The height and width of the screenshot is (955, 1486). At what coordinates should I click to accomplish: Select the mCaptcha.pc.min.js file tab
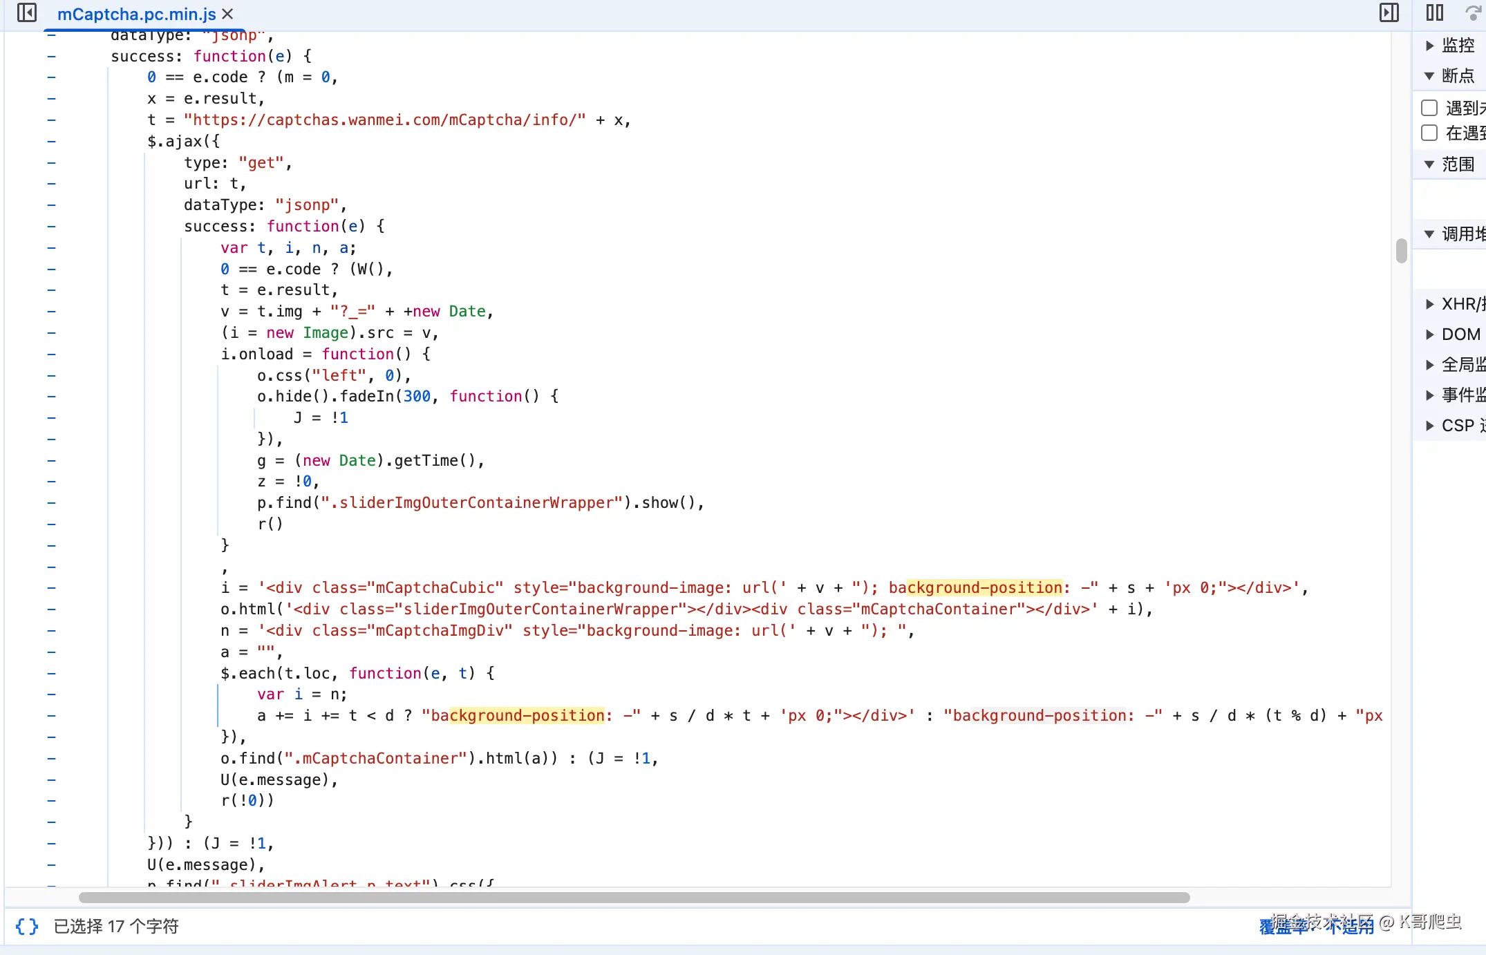pyautogui.click(x=136, y=14)
